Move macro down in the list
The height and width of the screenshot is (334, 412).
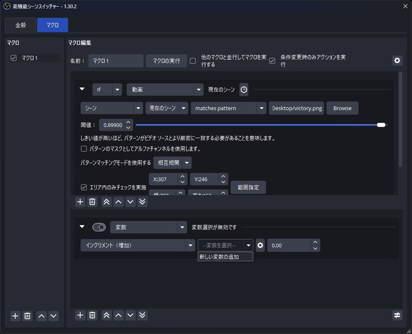tap(54, 316)
